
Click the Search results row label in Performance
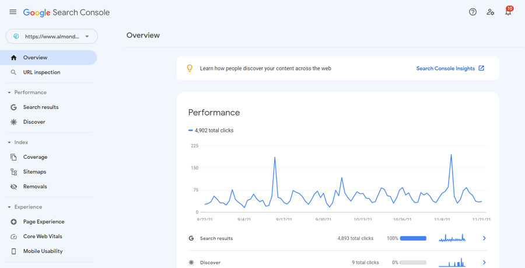[x=216, y=239]
